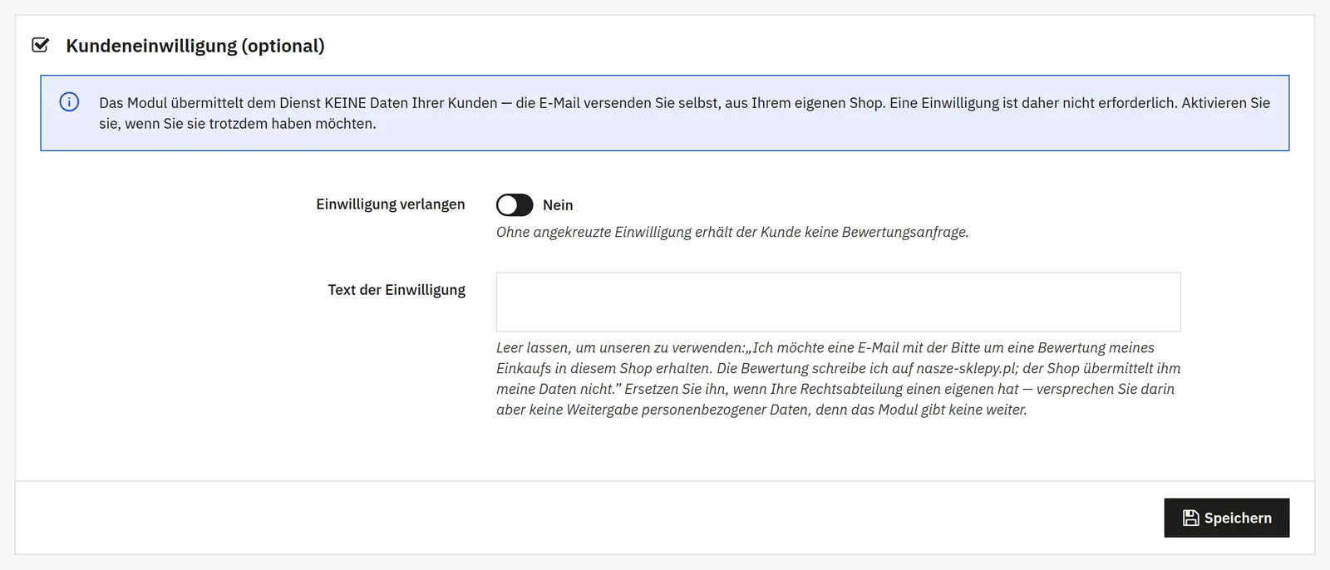This screenshot has width=1330, height=570.
Task: Click the hint "Ohne angekreuzte Einwilligung erhält der Kunde…"
Action: (x=732, y=232)
